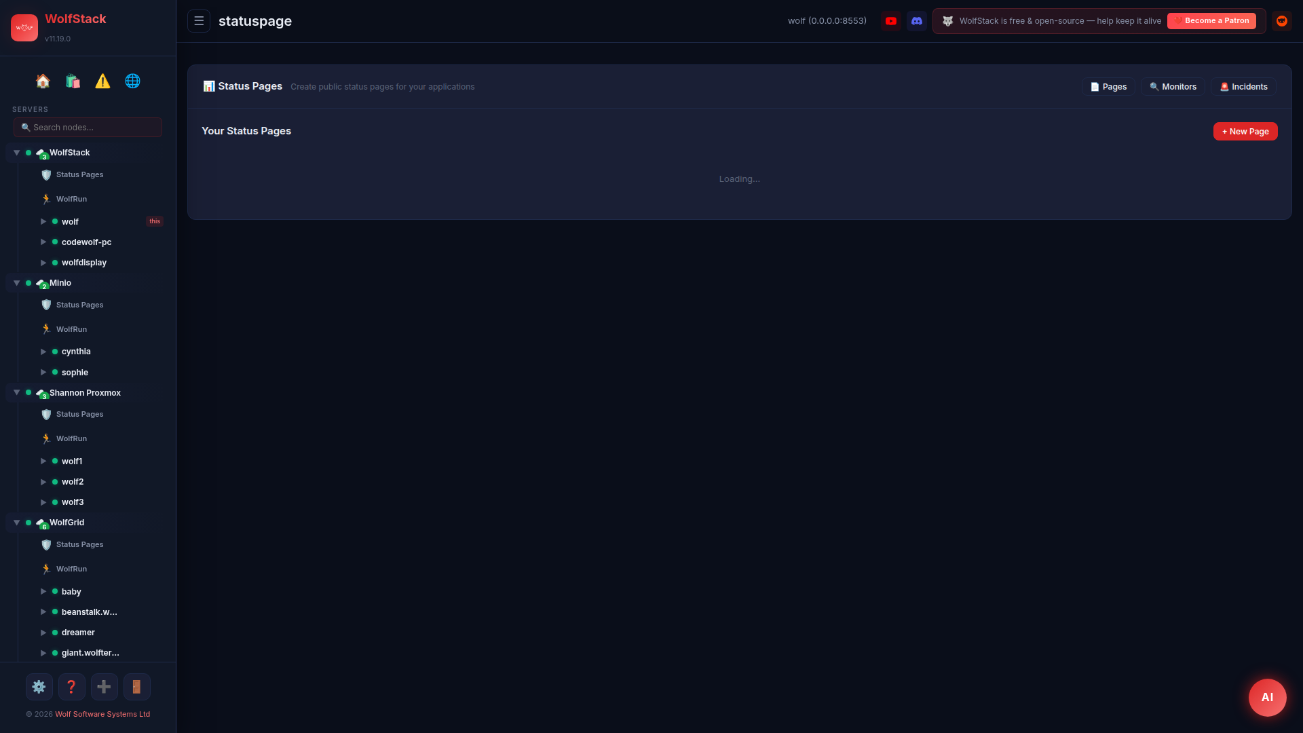Click the home icon in sidebar
Screen dimensions: 1303x733
click(x=43, y=81)
